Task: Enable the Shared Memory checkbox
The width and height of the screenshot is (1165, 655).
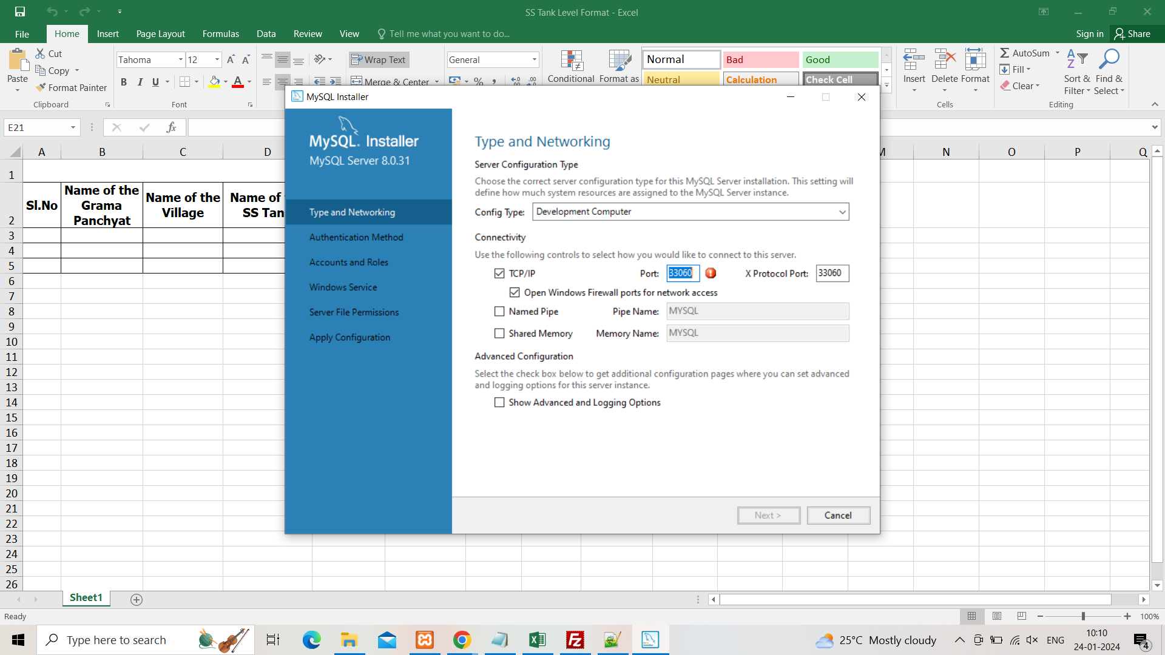Action: coord(499,334)
